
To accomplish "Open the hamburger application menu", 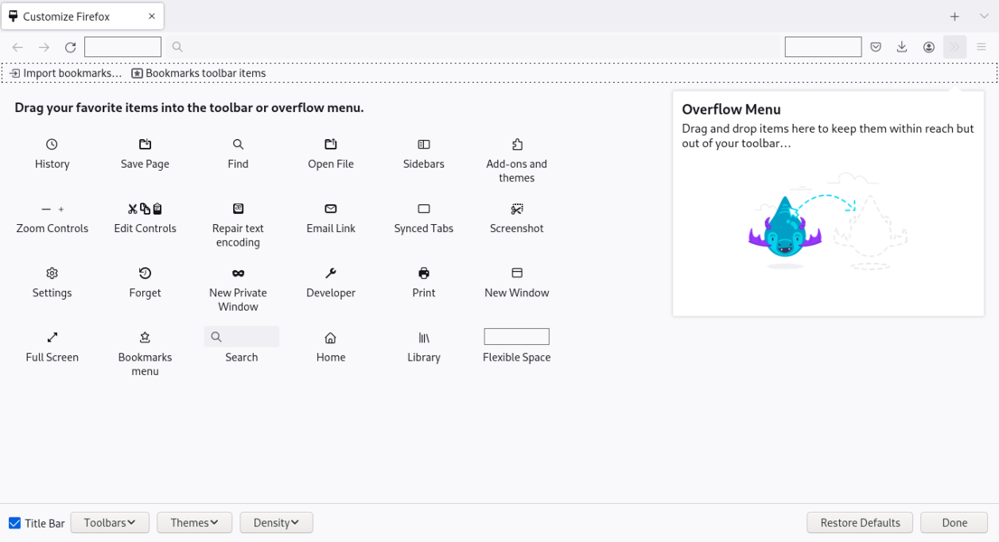I will click(x=981, y=47).
